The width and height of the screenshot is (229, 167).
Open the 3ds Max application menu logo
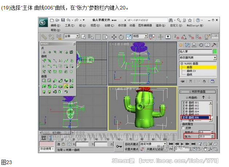coord(43,22)
